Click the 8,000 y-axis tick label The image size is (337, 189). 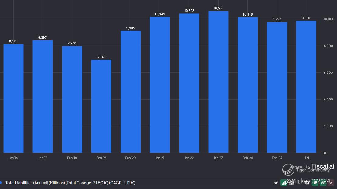point(328,46)
